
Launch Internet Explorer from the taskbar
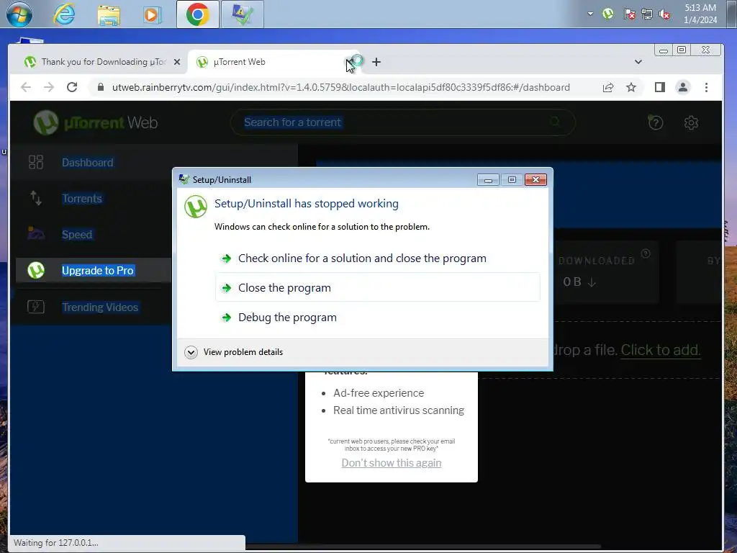(x=64, y=14)
